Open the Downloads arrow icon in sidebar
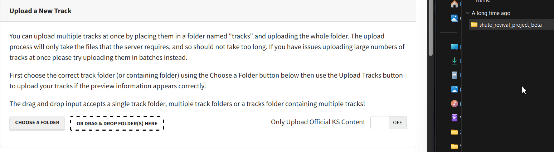 [454, 61]
